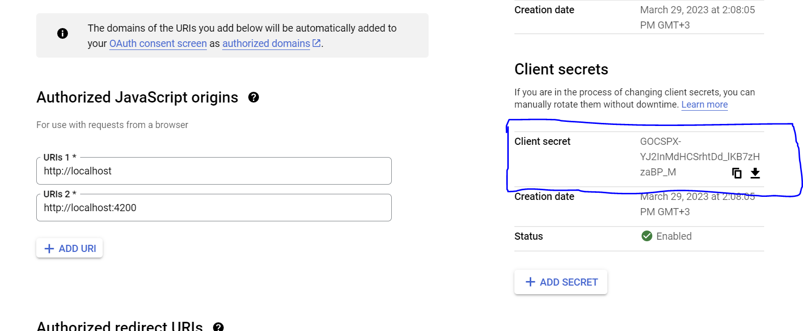Click the Authorized JavaScript origins heading

[x=137, y=97]
